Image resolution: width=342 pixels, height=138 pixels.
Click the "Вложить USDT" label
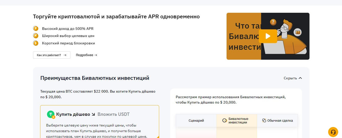pos(113,114)
